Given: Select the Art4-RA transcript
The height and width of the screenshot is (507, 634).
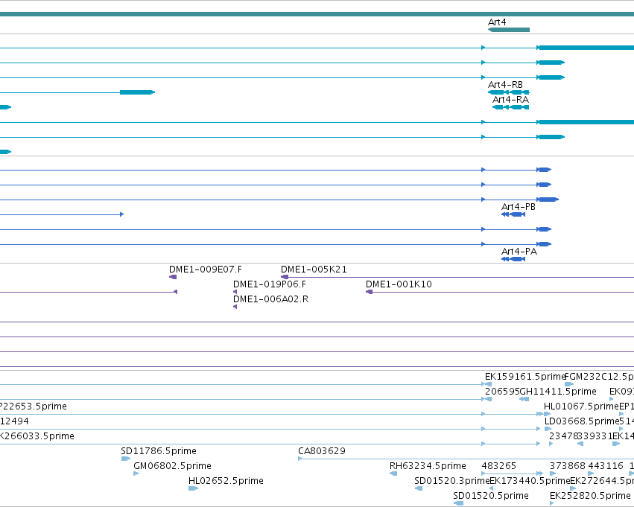Looking at the screenshot, I should click(510, 107).
